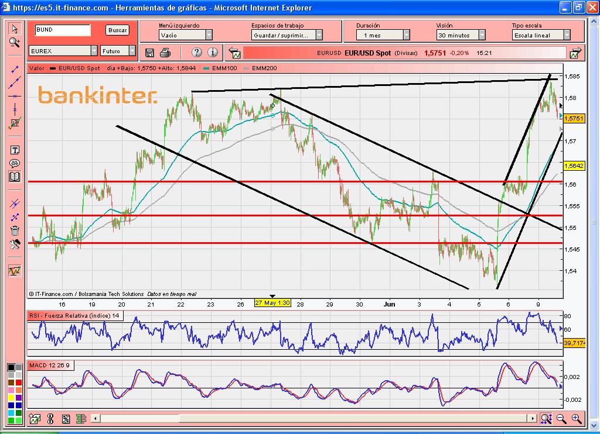The width and height of the screenshot is (600, 434).
Task: Pick the yellow color swatch
Action: pyautogui.click(x=11, y=398)
